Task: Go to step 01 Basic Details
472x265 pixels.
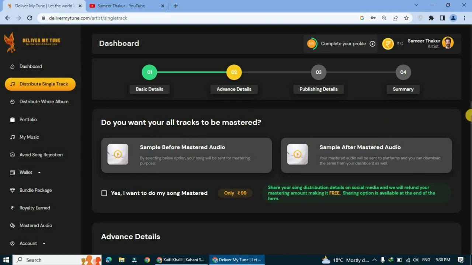Action: [x=149, y=72]
